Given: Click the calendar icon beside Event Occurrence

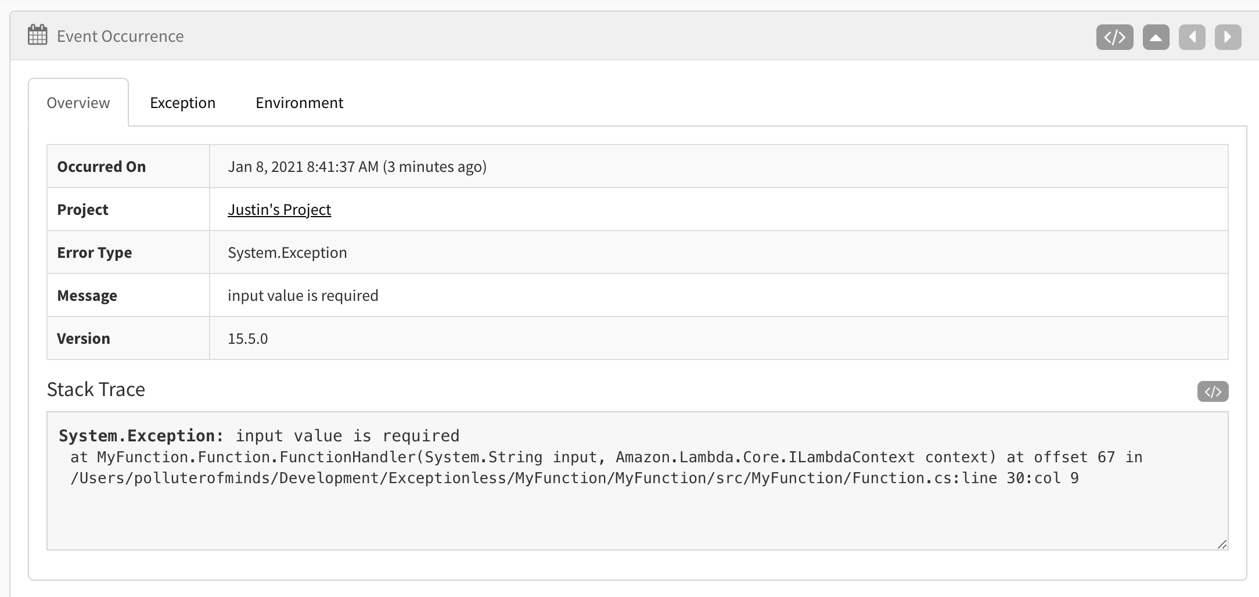Looking at the screenshot, I should (36, 35).
